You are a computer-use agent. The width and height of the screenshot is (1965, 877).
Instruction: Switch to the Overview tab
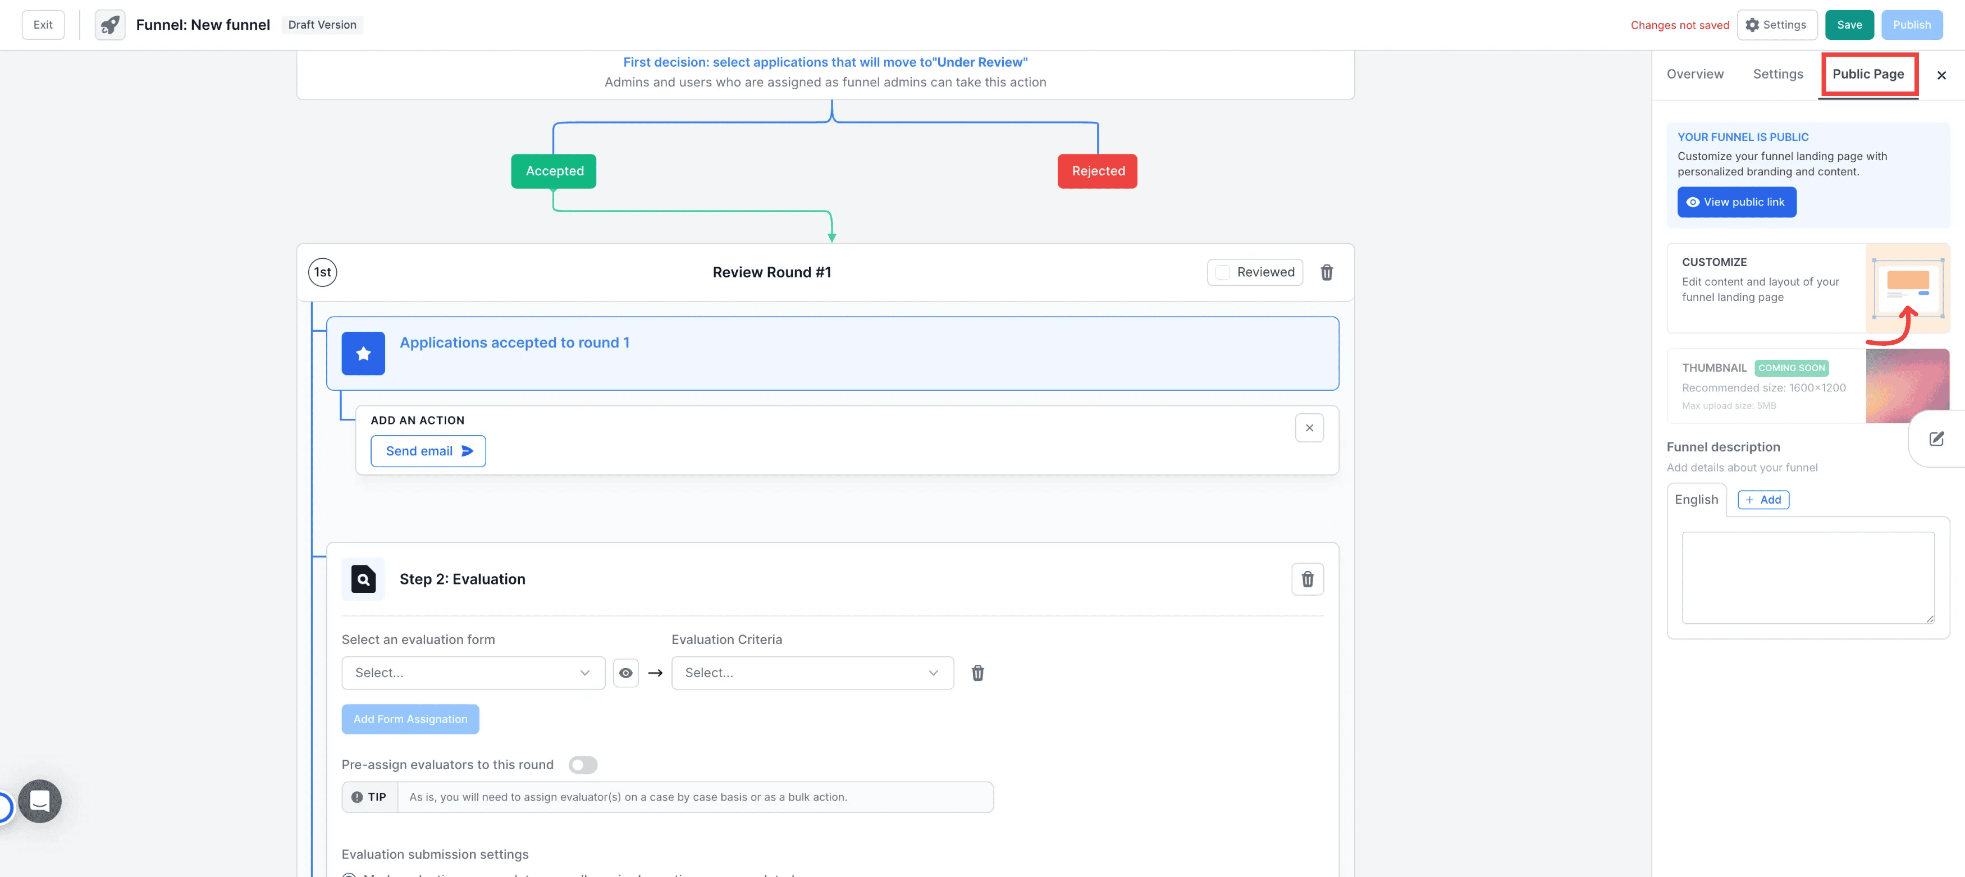tap(1694, 74)
